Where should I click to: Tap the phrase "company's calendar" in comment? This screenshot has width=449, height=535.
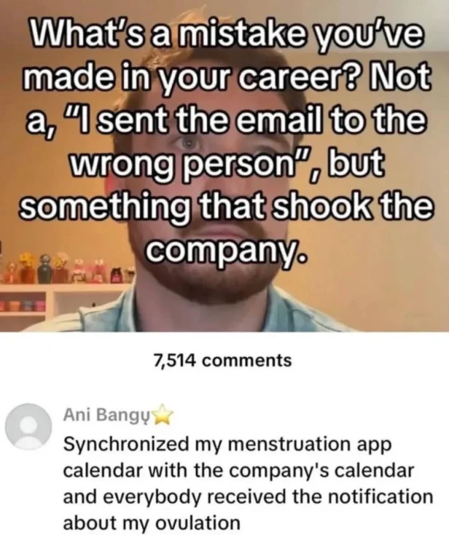[321, 471]
